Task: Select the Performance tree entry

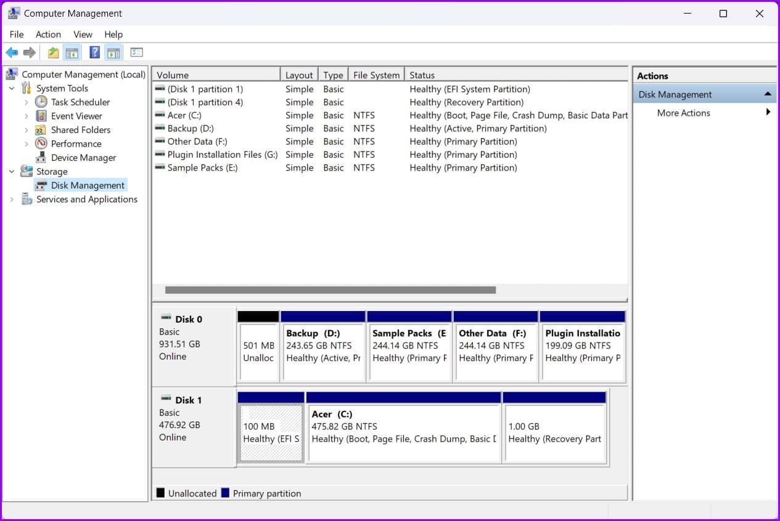Action: click(x=75, y=143)
